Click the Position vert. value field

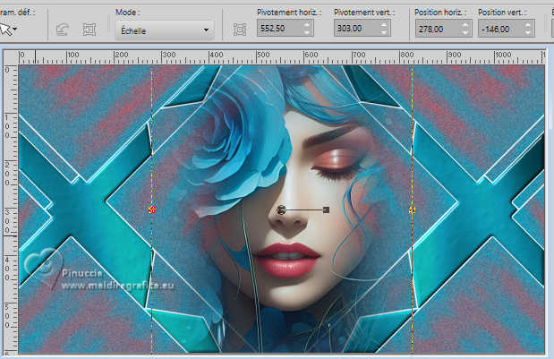500,29
